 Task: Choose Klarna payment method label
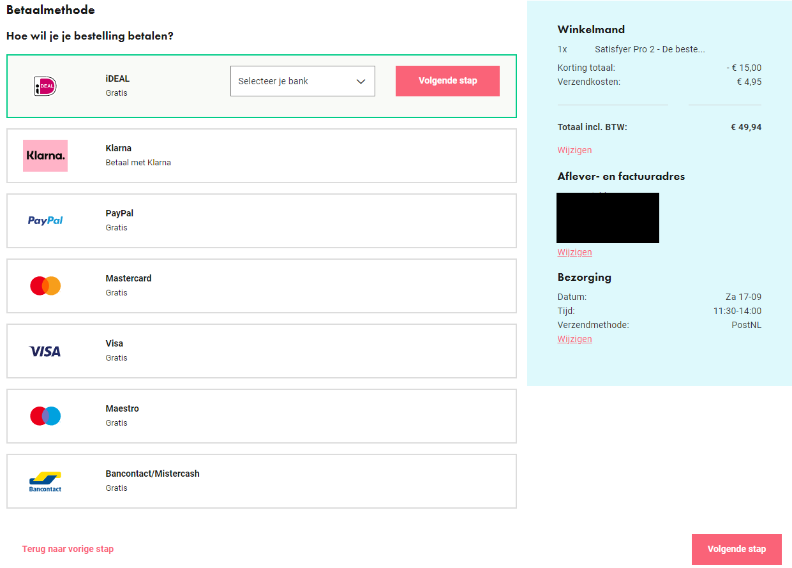pyautogui.click(x=119, y=148)
